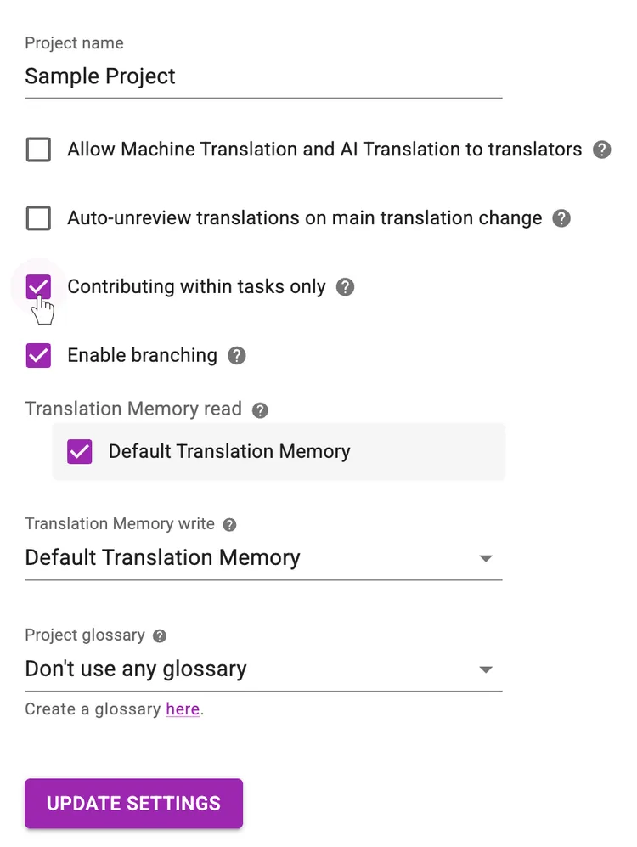Uncheck Default Translation Memory under read settings
The image size is (637, 847).
click(79, 451)
